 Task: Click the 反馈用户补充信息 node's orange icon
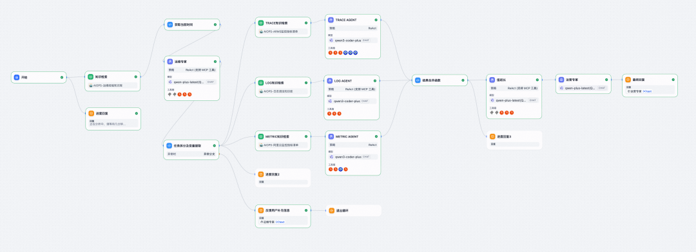point(261,210)
